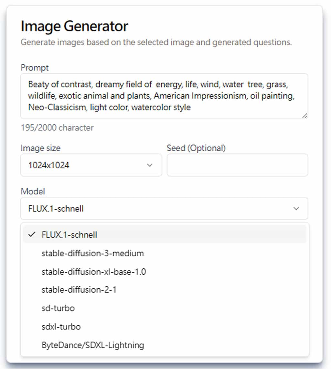Collapse the Model dropdown showing FLUX.1-schnell

(x=164, y=208)
